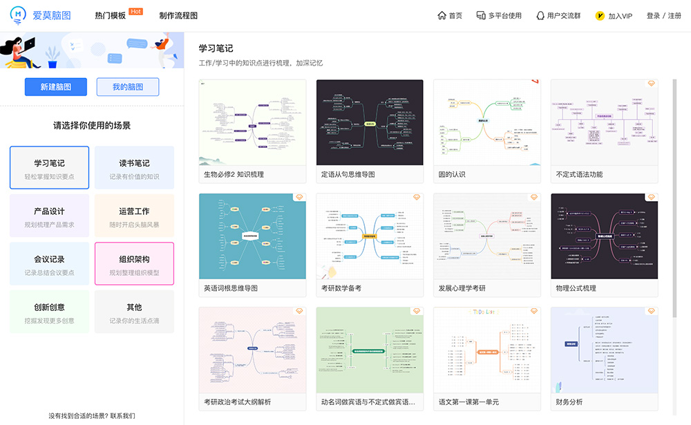Open 多平台使用 via its screens icon
691x425 pixels.
480,15
